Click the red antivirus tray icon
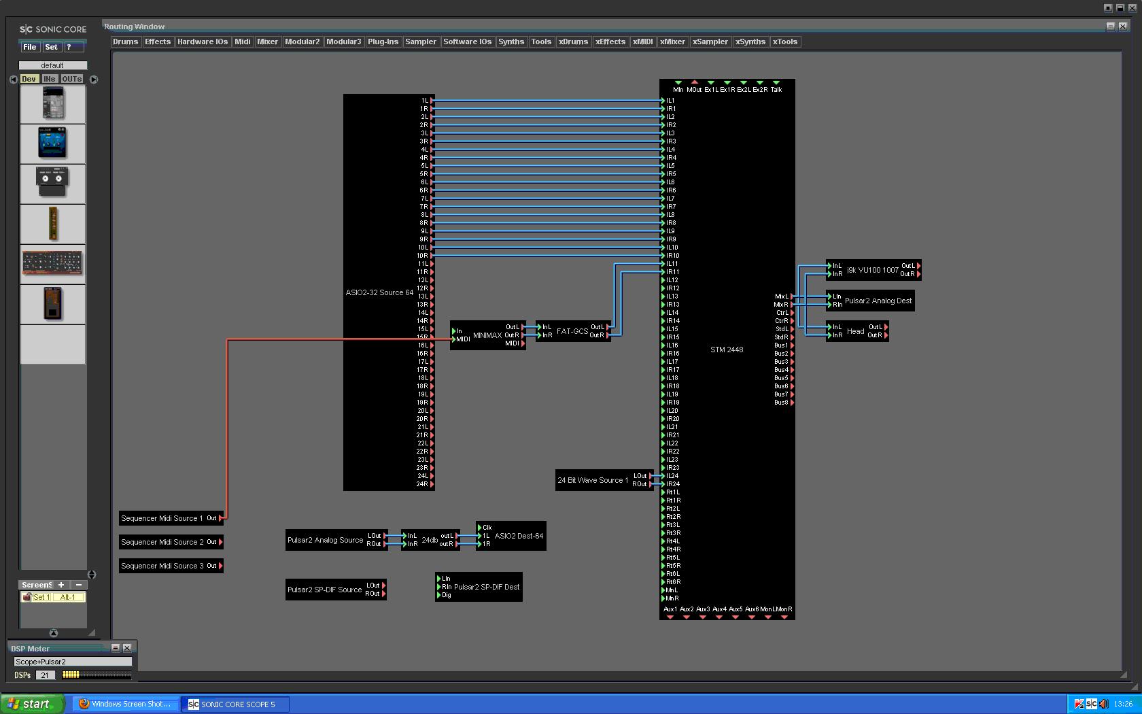Image resolution: width=1142 pixels, height=714 pixels. point(1079,704)
